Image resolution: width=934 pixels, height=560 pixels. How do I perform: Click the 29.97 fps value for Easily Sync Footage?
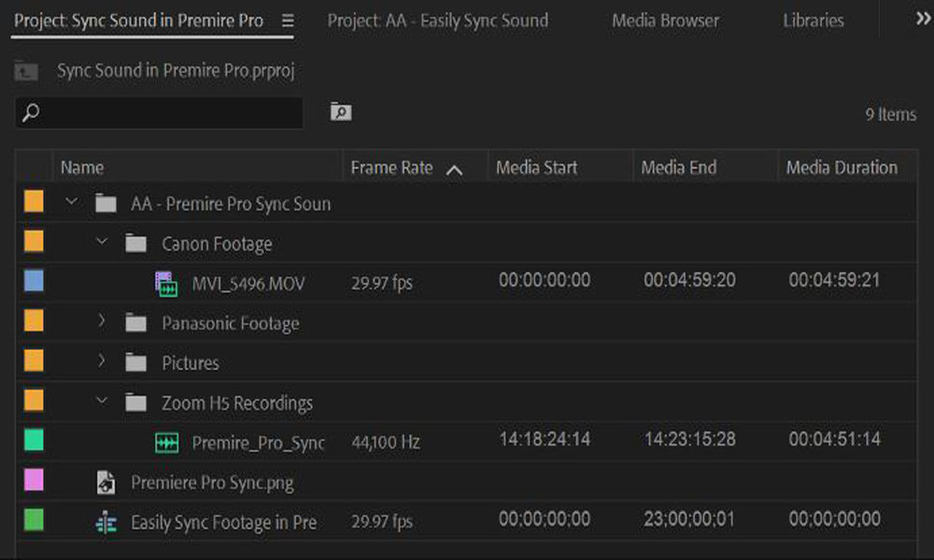[382, 522]
